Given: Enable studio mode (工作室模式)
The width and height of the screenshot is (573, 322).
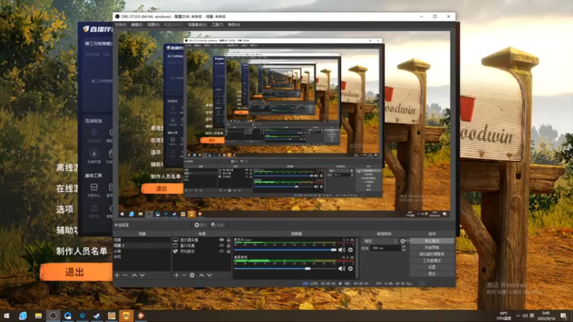Looking at the screenshot, I should coord(432,260).
